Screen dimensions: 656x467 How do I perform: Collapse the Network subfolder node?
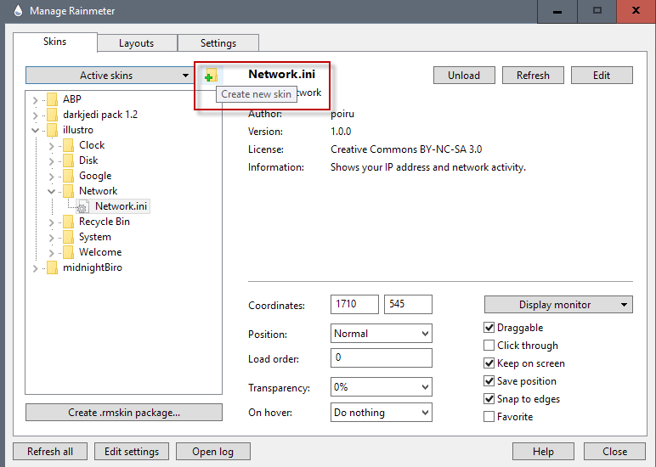click(52, 192)
